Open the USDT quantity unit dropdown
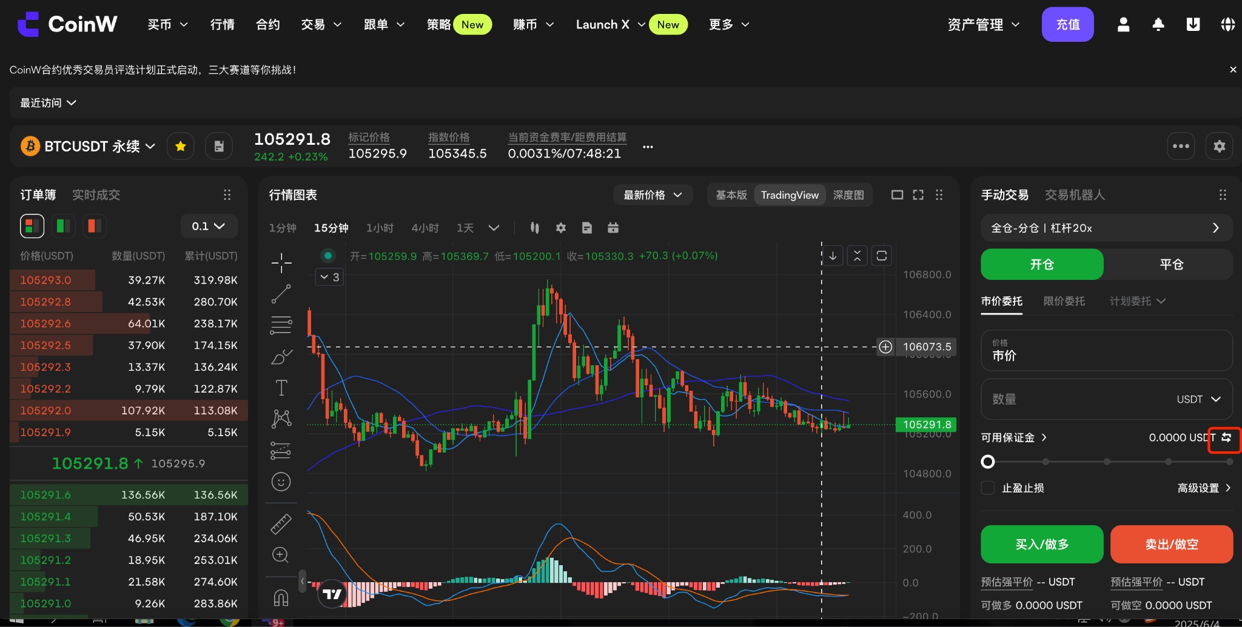 click(1198, 399)
